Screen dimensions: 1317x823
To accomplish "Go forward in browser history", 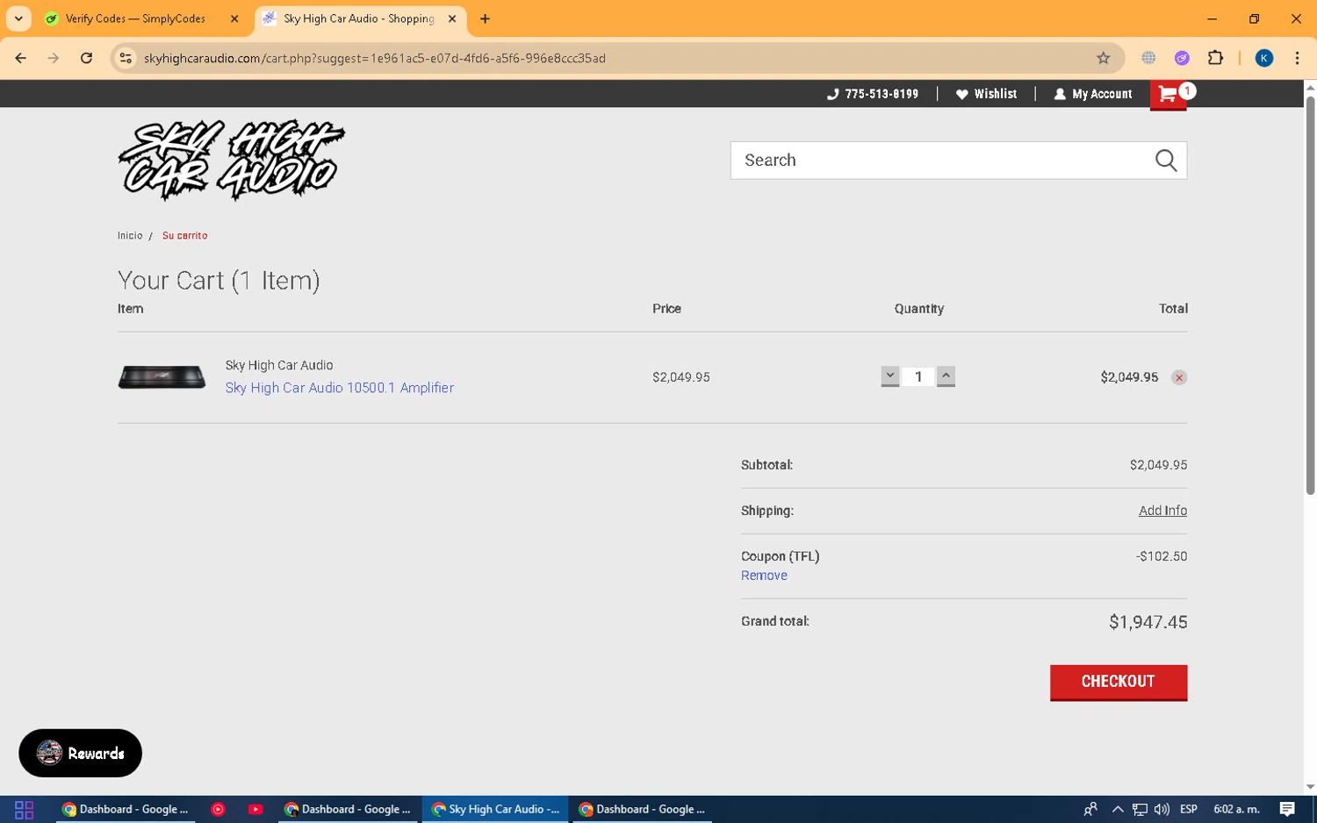I will [x=54, y=58].
